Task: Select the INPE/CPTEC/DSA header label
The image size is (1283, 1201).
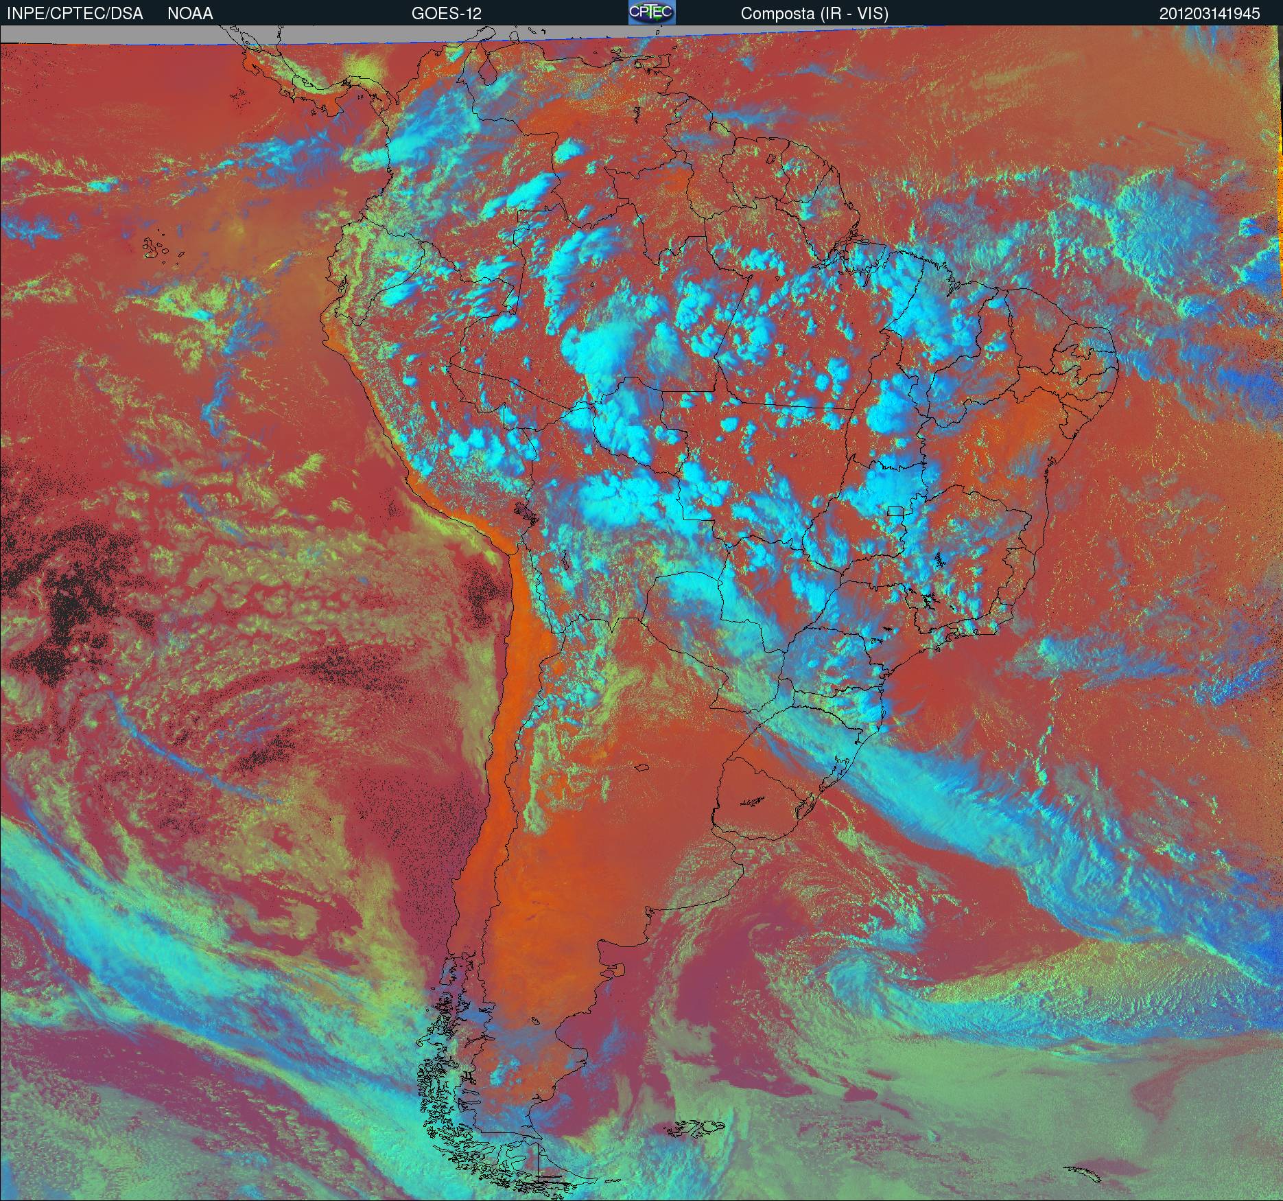Action: (x=75, y=14)
